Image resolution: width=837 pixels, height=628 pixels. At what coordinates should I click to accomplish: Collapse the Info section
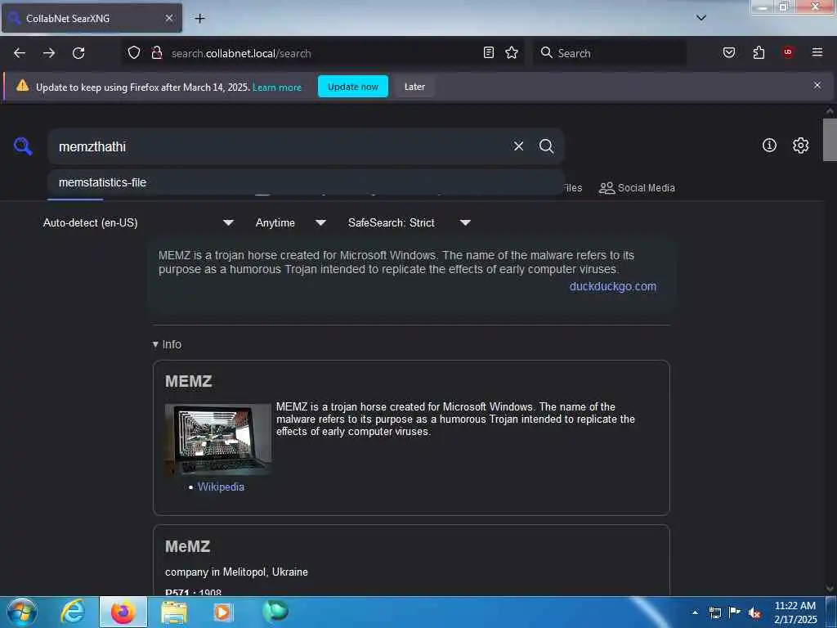pos(167,344)
